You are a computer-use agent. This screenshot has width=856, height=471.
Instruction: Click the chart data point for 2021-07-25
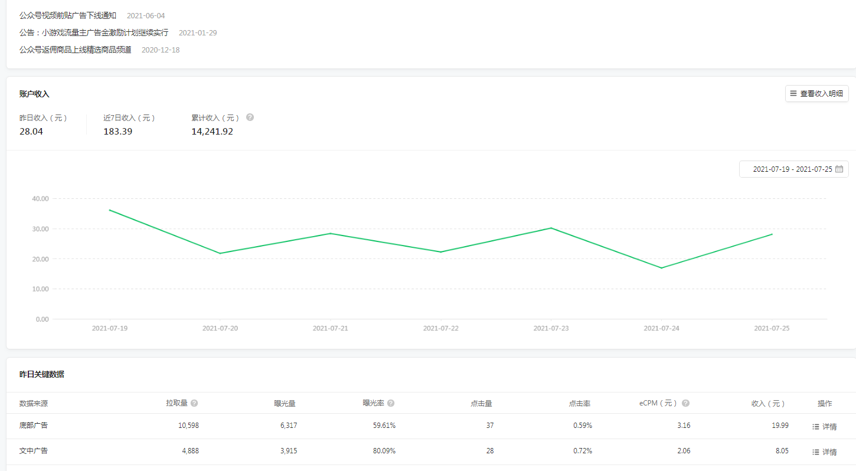pyautogui.click(x=772, y=234)
